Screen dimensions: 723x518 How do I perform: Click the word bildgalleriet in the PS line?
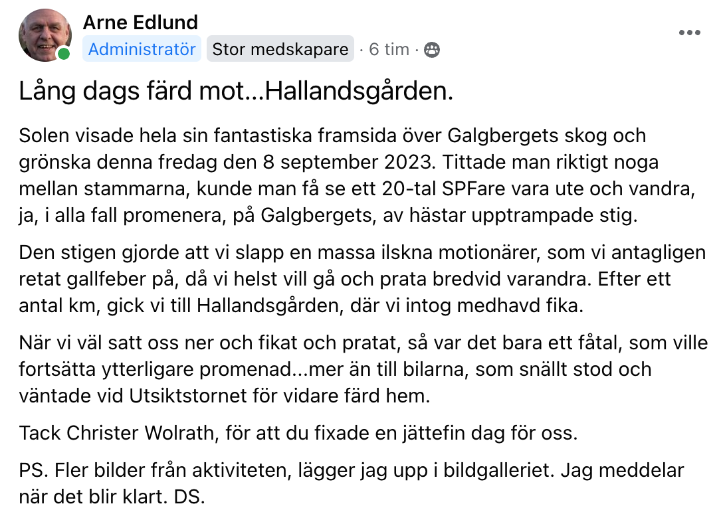(499, 470)
